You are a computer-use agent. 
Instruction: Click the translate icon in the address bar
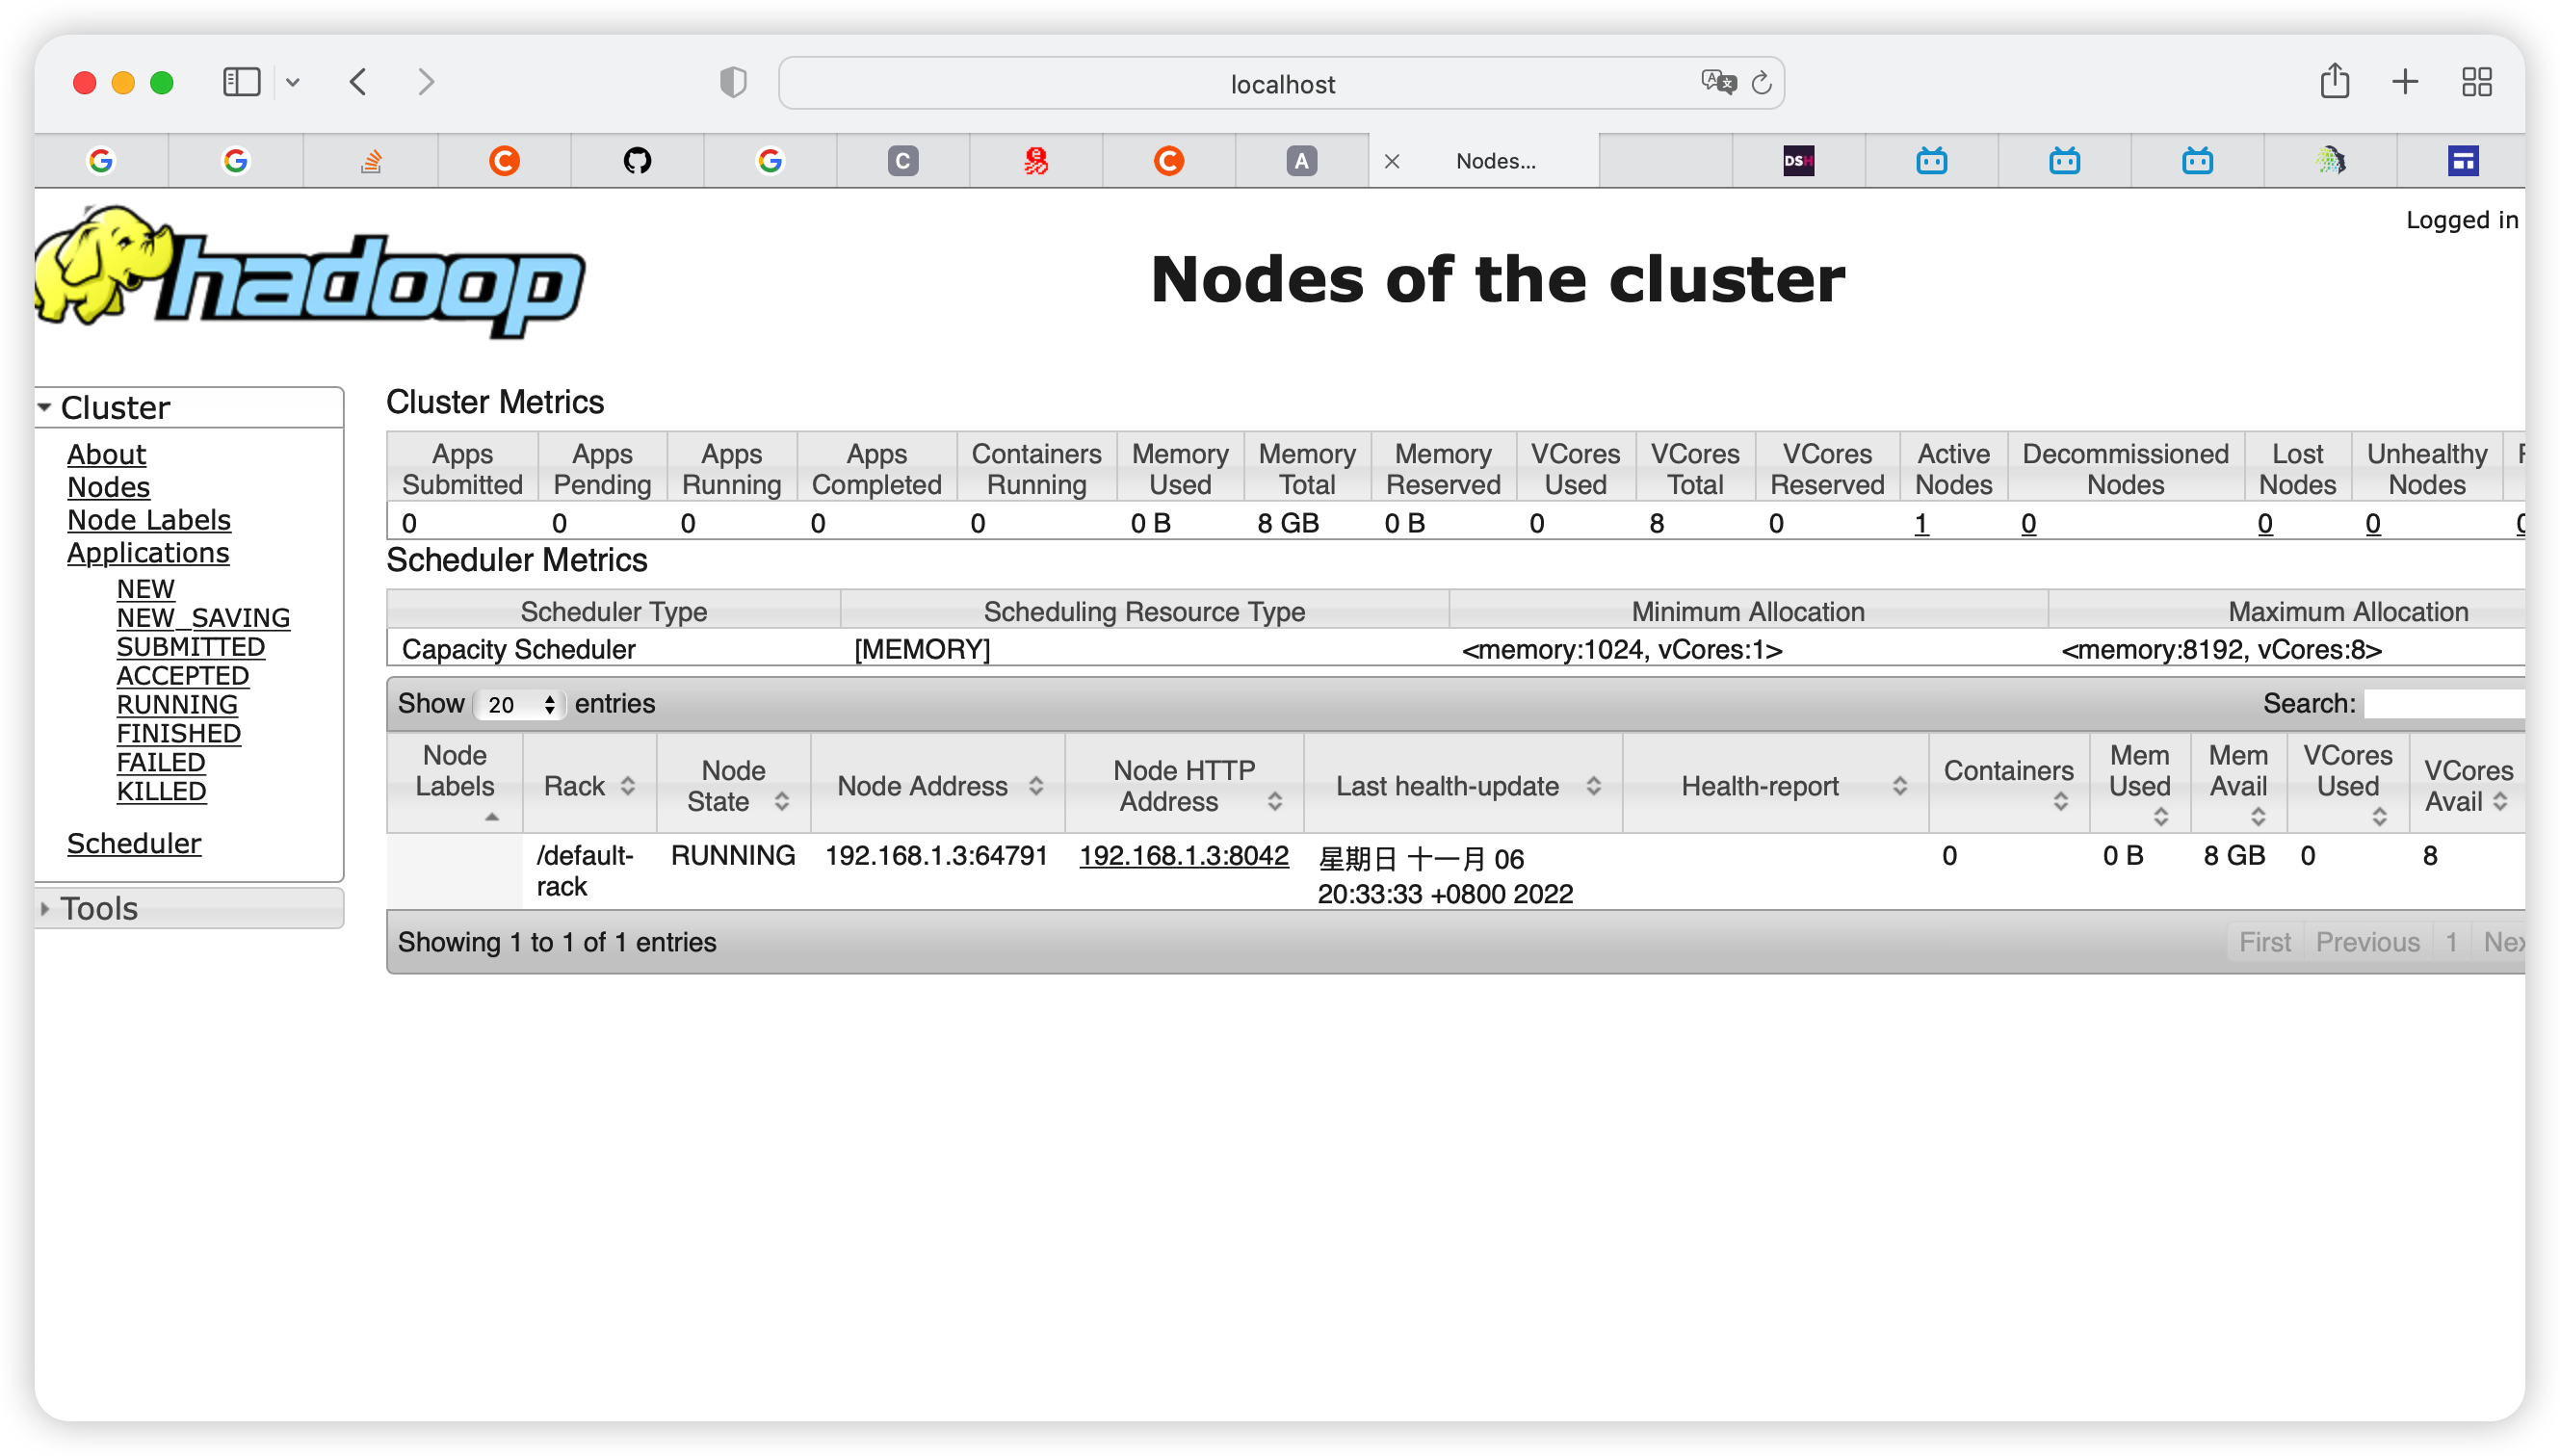[1717, 82]
